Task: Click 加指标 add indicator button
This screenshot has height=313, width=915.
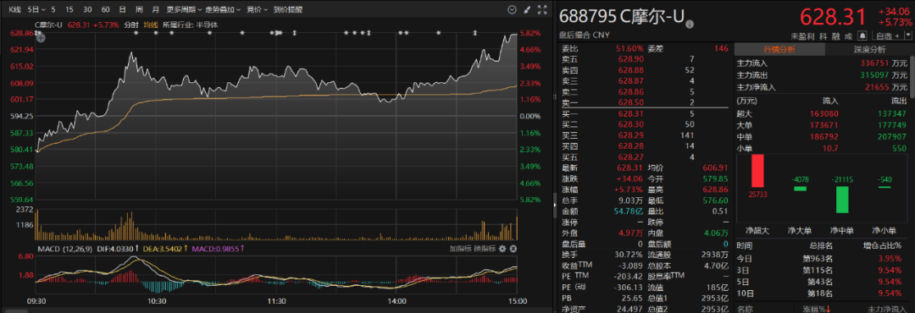Action: [459, 249]
